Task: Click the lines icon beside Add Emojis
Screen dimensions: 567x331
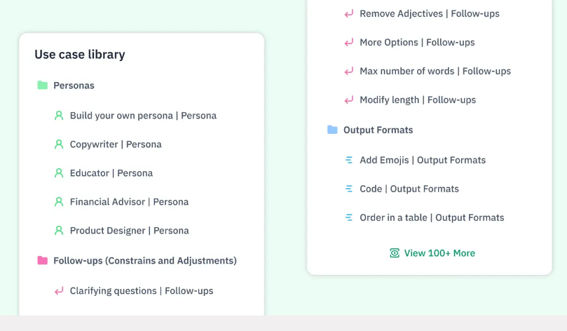Action: (x=348, y=160)
